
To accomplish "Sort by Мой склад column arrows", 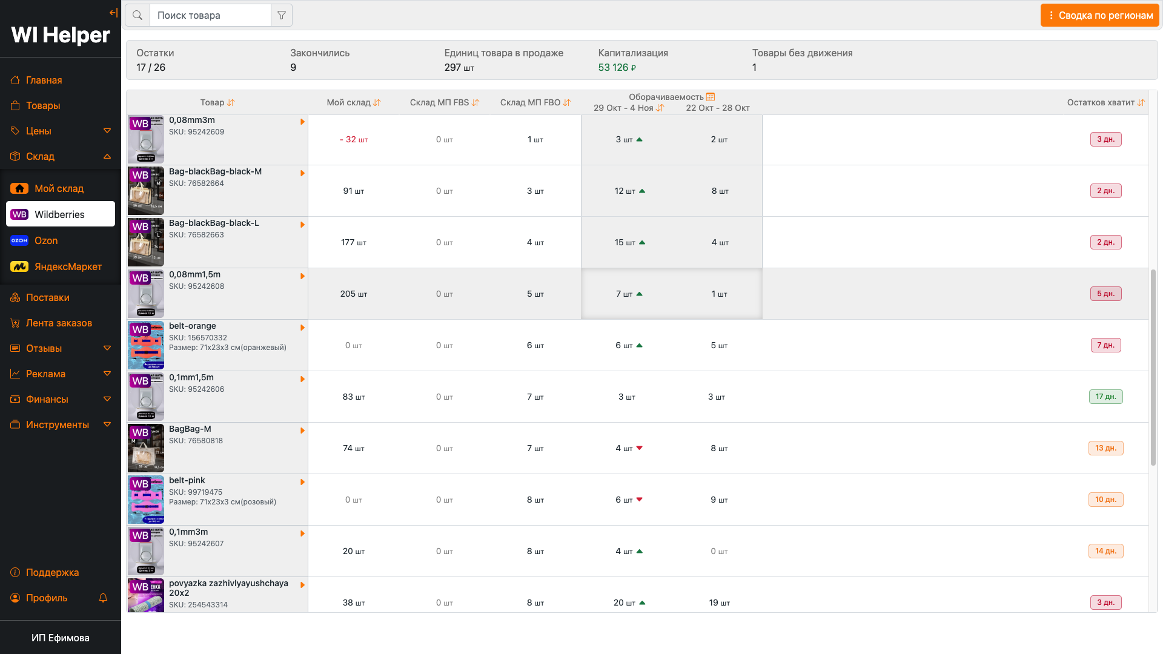I will 377,103.
